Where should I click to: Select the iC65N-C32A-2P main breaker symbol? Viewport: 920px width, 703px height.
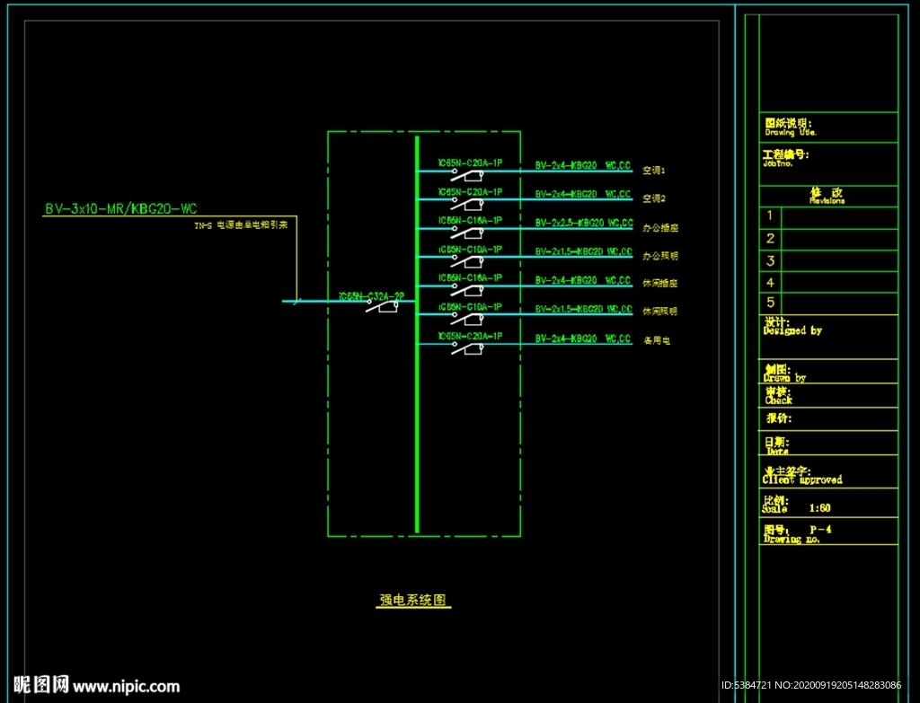[x=382, y=305]
